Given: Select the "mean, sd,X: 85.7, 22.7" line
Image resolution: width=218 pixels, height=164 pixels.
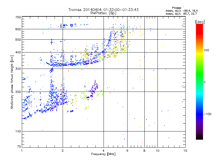Looking at the screenshot, I should click(x=181, y=14).
